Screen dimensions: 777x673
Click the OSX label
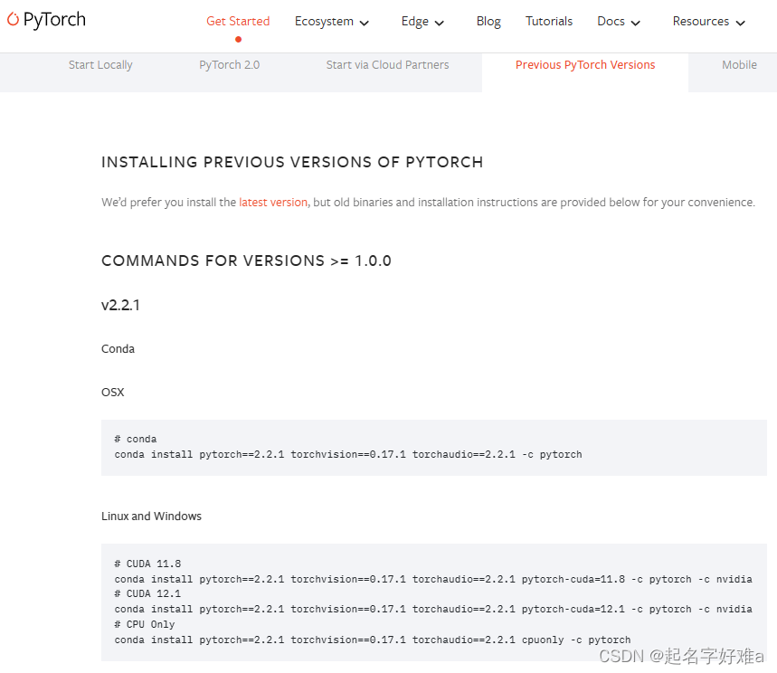coord(112,392)
